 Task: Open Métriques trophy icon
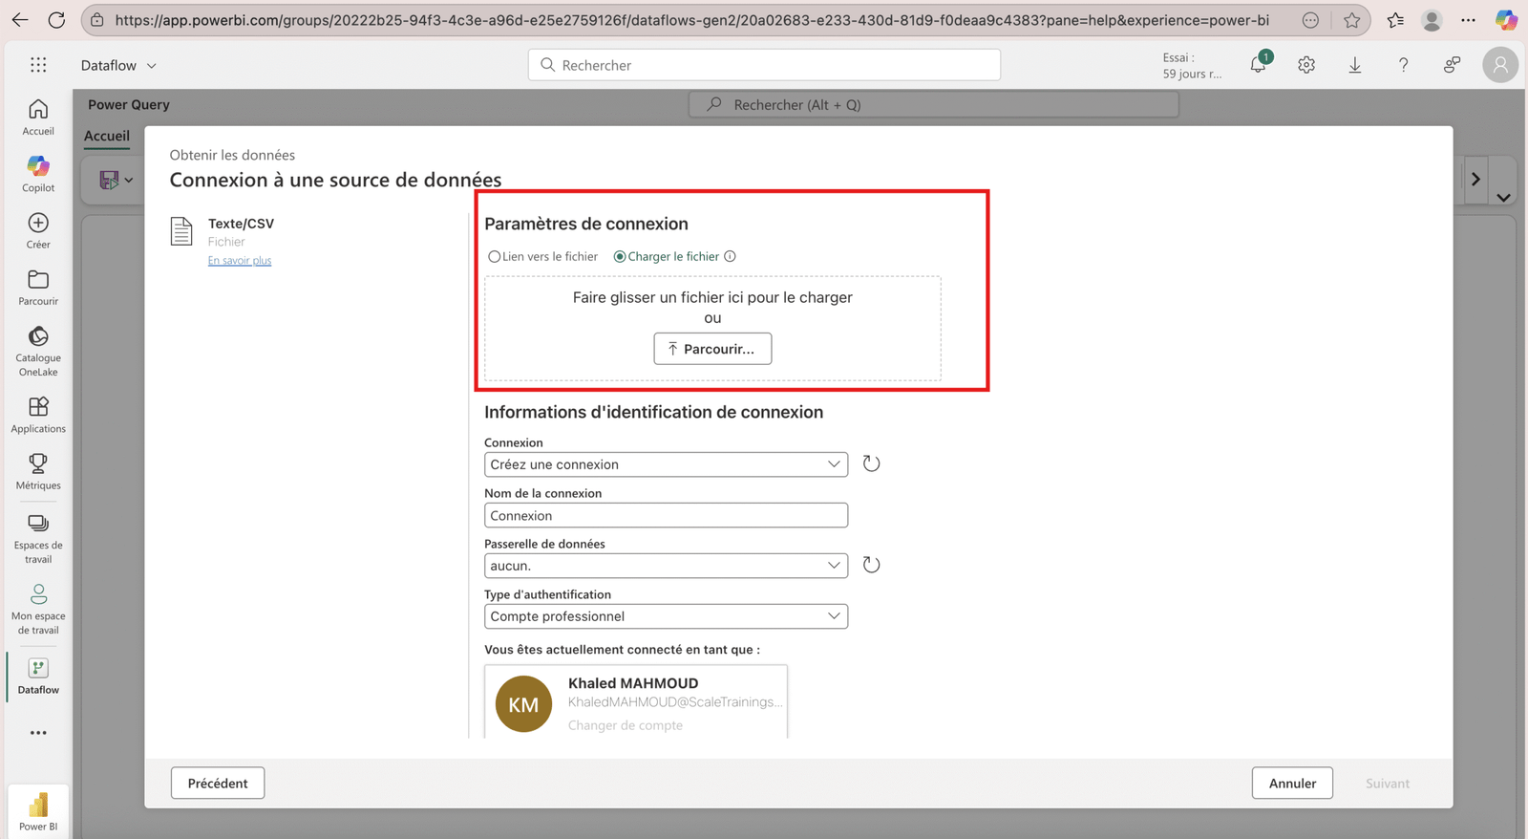(38, 463)
